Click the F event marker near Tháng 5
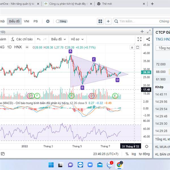 71,96
